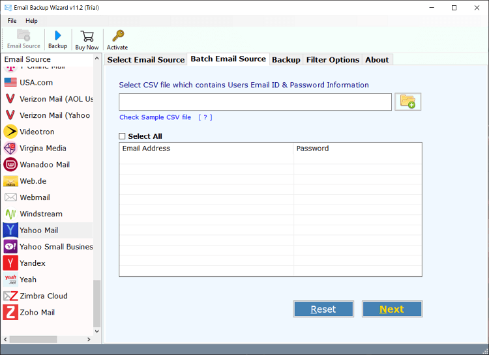The image size is (489, 355).
Task: Select Virgina Media text entry
Action: coord(43,148)
